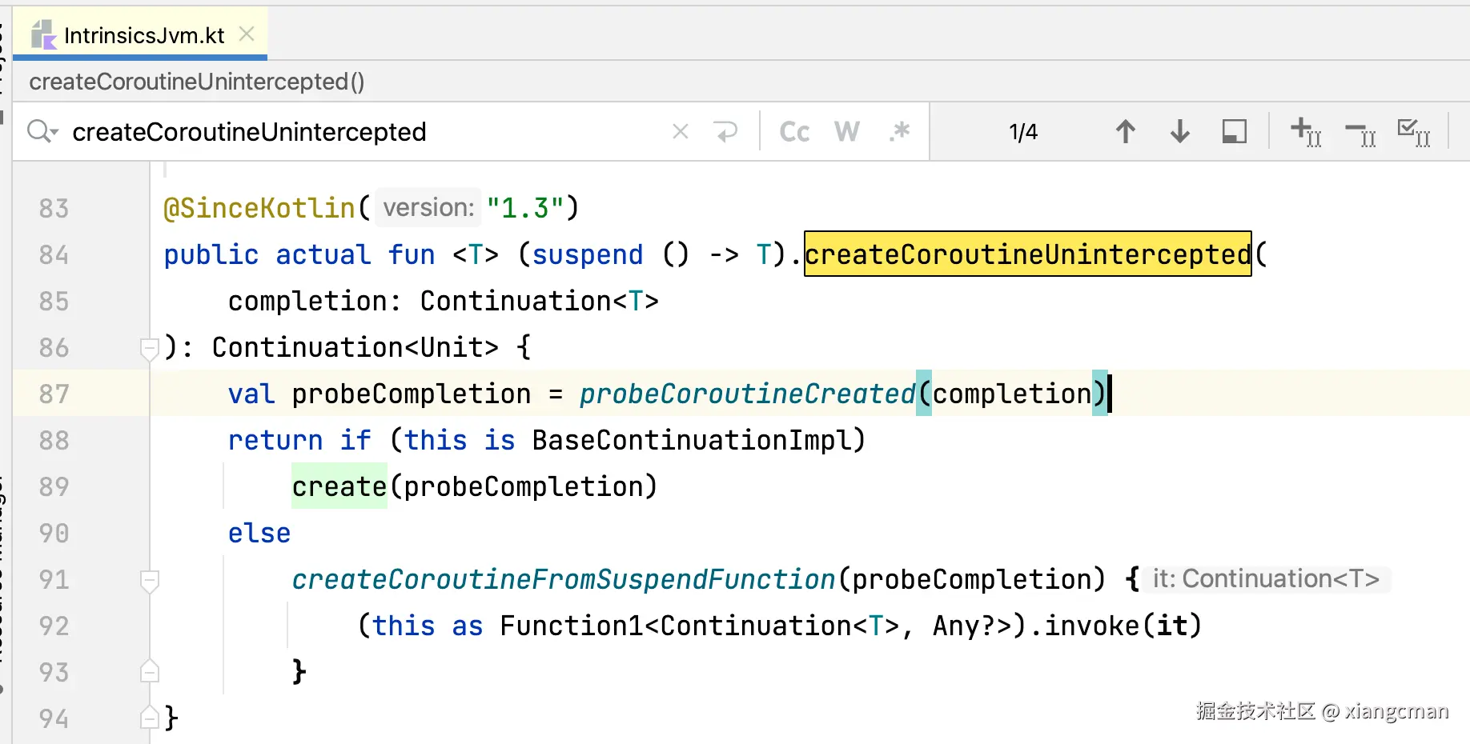1470x744 pixels.
Task: Collapse lambda fold marker at line 91
Action: coord(149,581)
